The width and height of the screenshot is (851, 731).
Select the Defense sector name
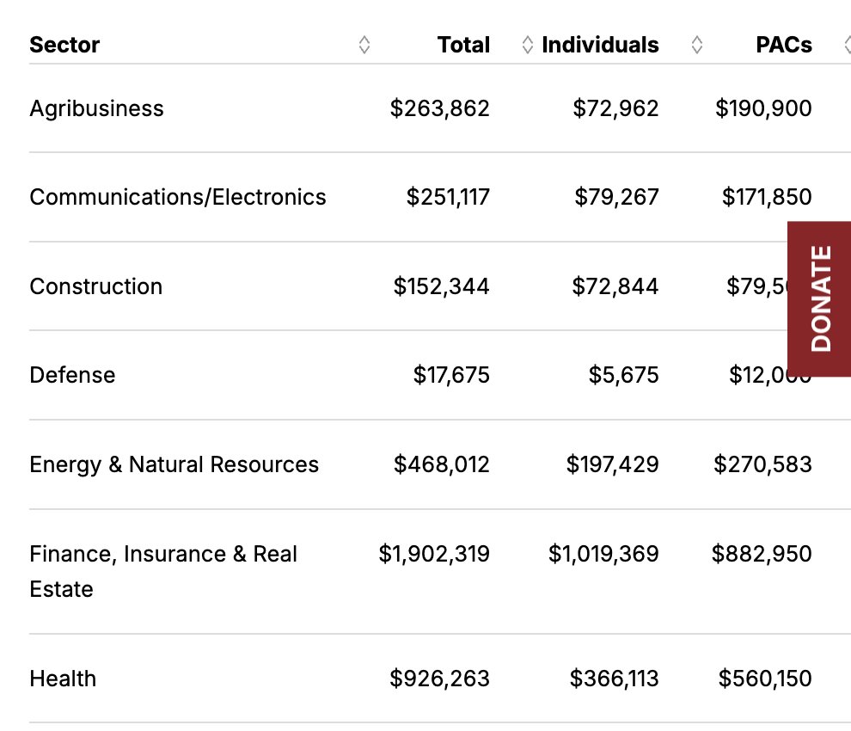click(x=72, y=375)
